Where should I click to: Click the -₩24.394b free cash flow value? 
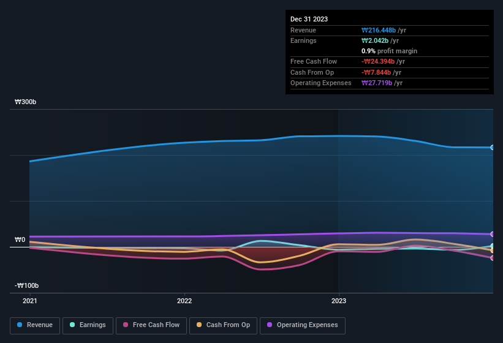pyautogui.click(x=378, y=61)
